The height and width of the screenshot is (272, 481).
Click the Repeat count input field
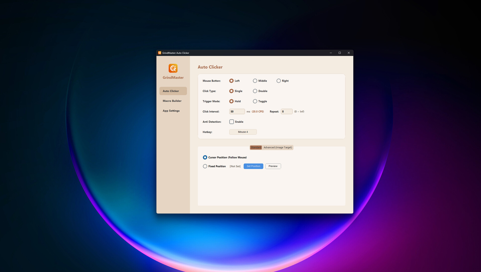click(286, 112)
